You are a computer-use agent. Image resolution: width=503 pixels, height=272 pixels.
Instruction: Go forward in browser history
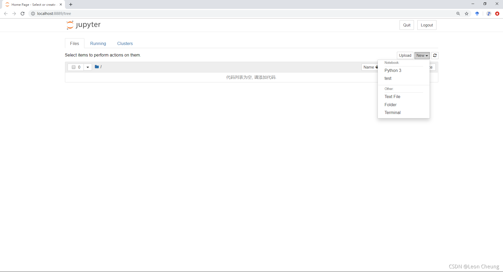point(14,14)
